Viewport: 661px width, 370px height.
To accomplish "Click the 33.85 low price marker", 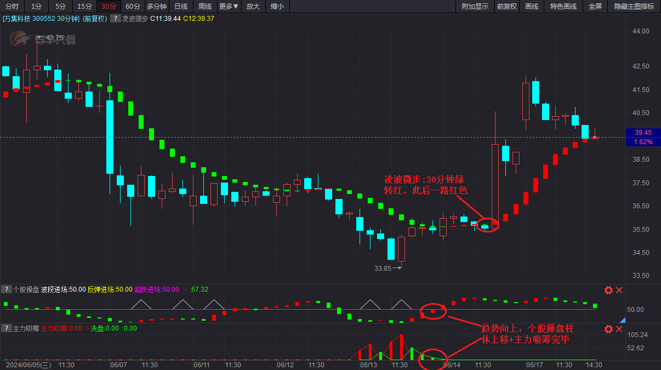I will tap(383, 269).
